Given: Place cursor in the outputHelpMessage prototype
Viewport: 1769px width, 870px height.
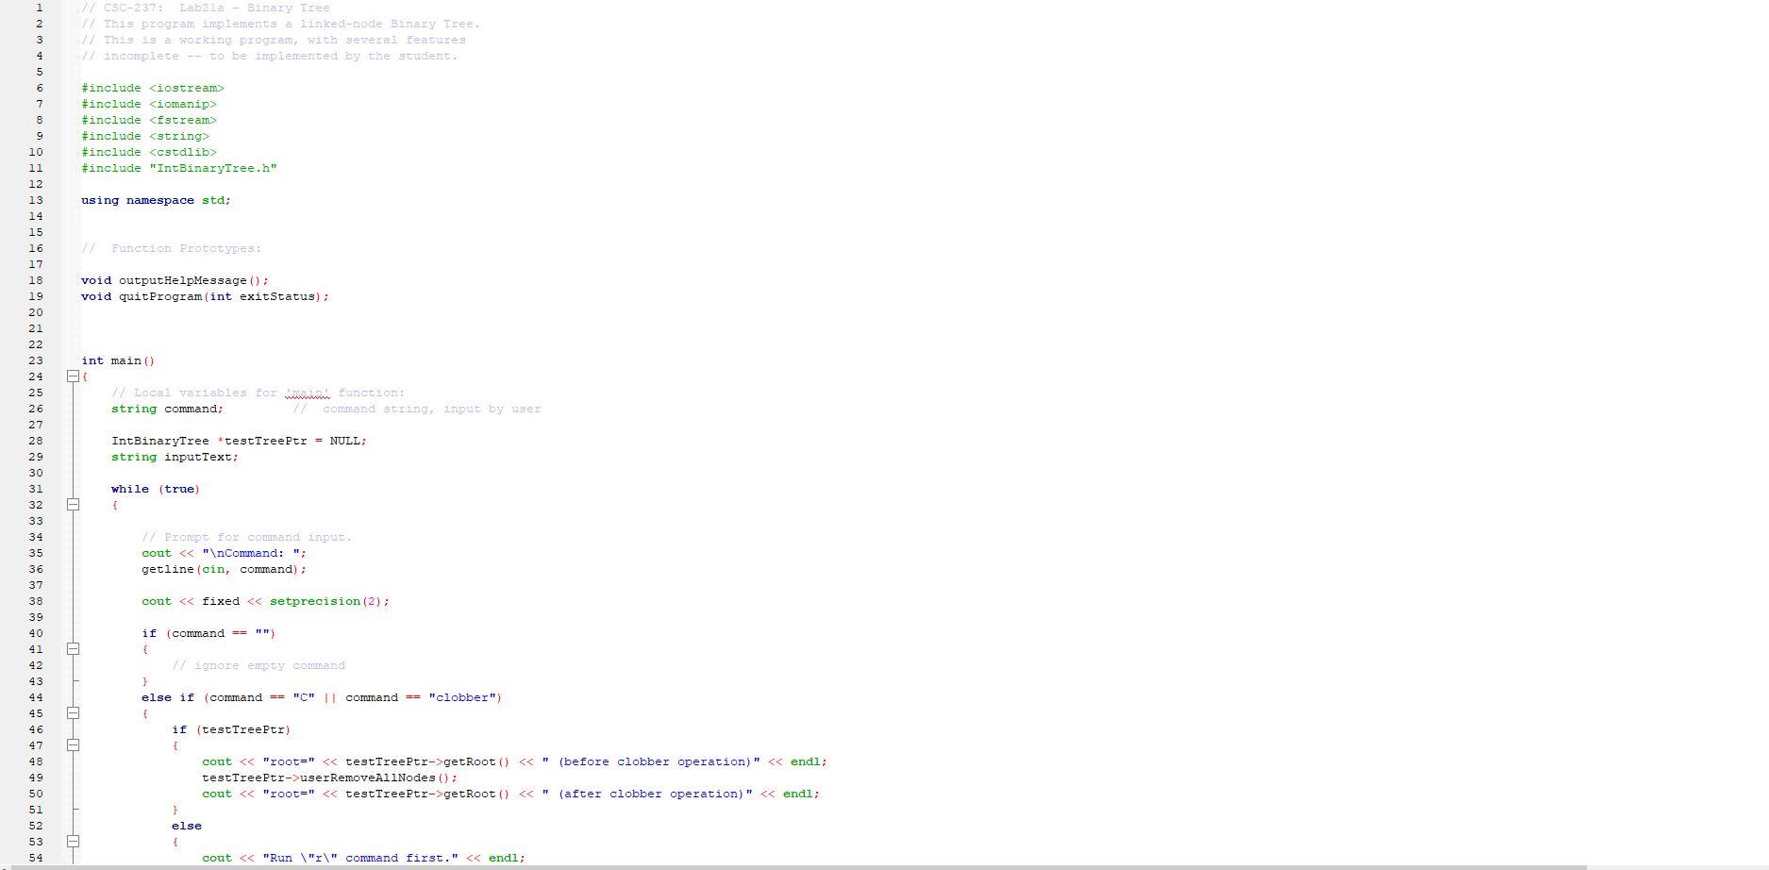Looking at the screenshot, I should [x=175, y=280].
